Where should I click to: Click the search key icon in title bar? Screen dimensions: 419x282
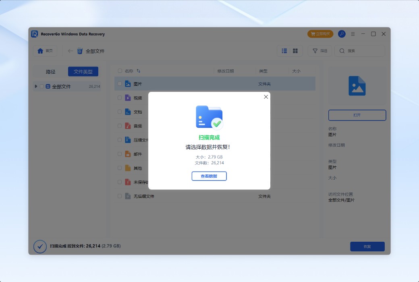342,34
